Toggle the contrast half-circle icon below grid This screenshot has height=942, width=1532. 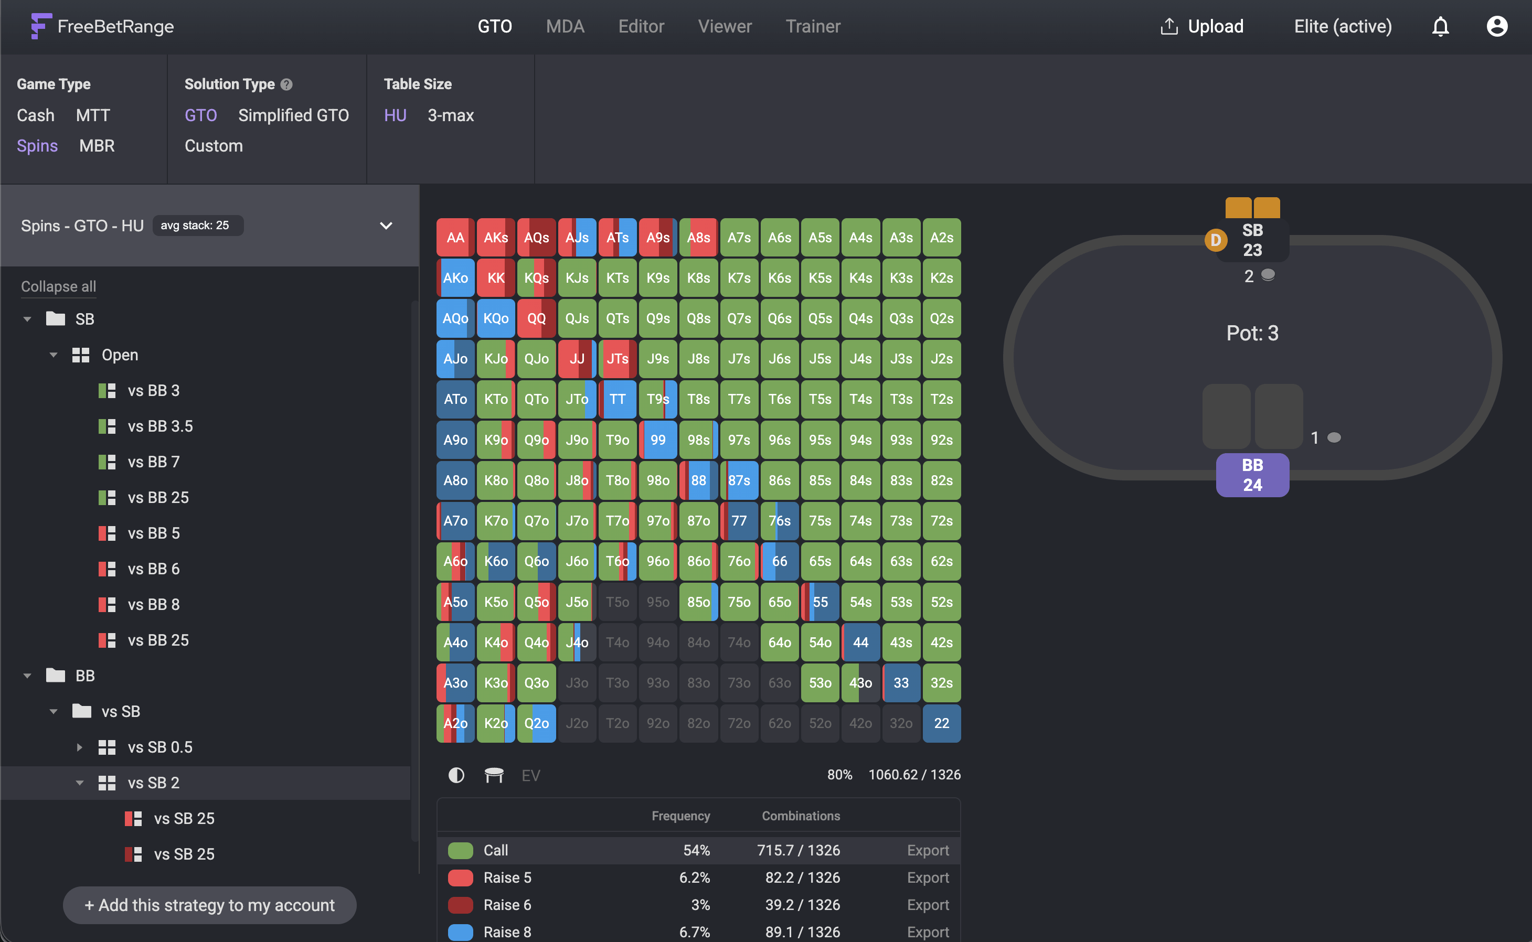(x=456, y=775)
